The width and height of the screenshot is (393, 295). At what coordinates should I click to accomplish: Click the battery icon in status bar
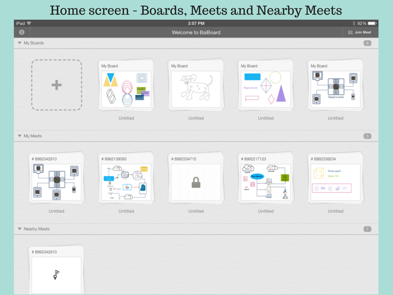[372, 23]
